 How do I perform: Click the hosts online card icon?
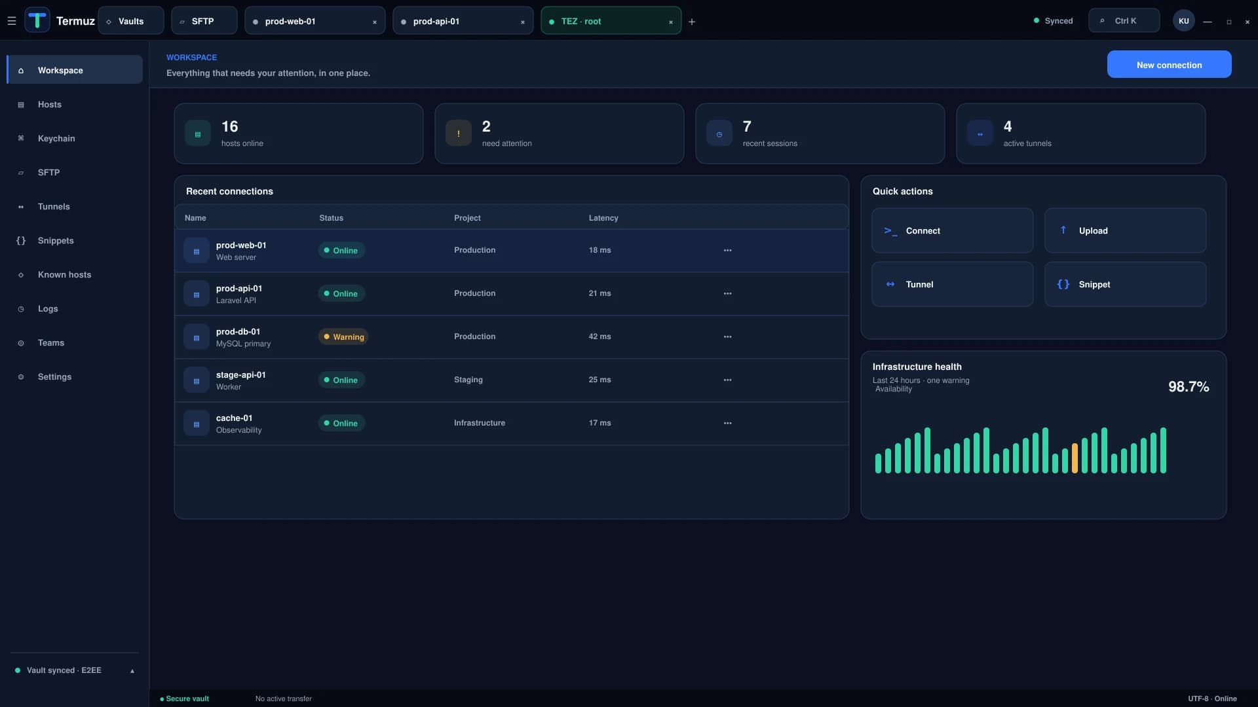coord(198,134)
